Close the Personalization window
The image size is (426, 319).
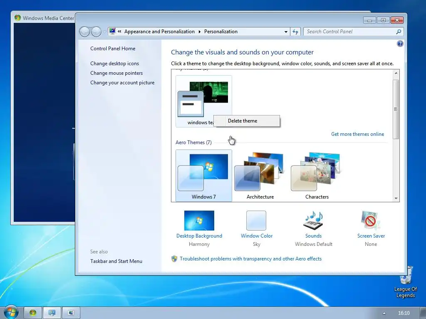pos(397,20)
